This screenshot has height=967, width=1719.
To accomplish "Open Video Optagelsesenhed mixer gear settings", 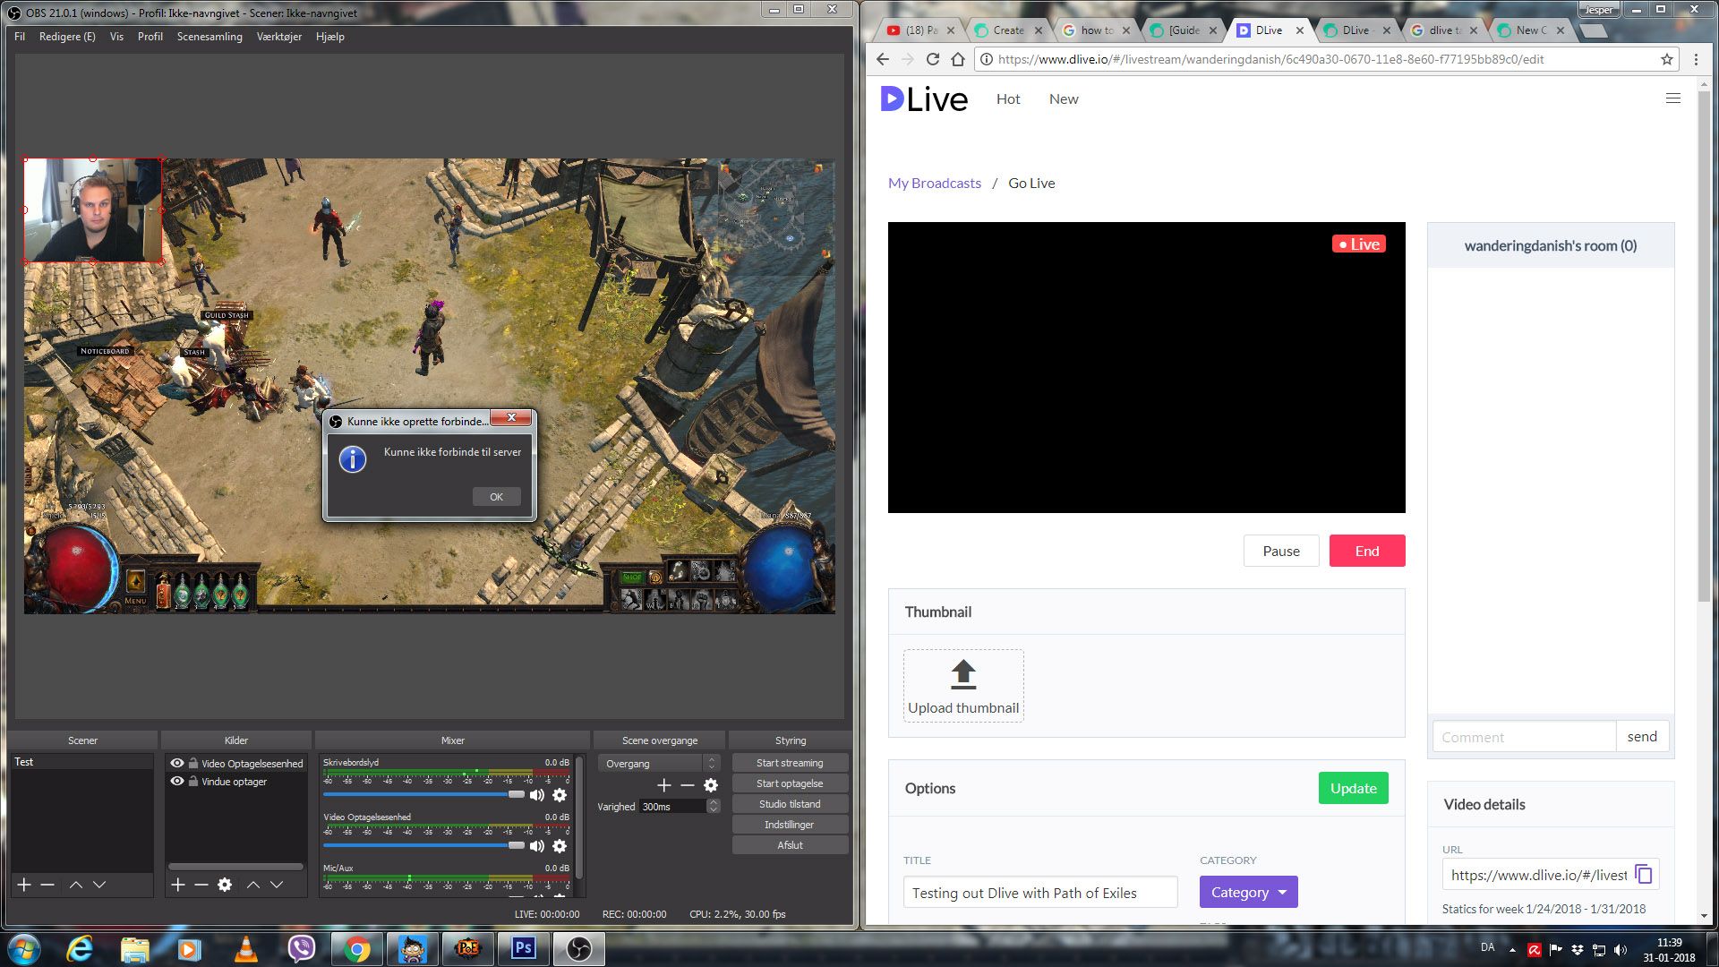I will point(560,846).
